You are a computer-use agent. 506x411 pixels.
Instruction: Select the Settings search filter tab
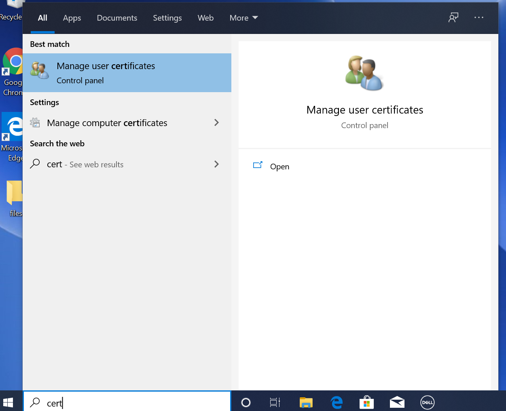(x=167, y=18)
